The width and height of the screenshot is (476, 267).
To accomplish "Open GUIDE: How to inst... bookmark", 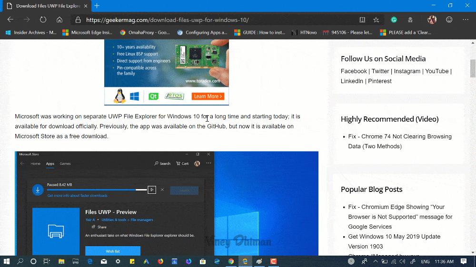I will [x=260, y=32].
